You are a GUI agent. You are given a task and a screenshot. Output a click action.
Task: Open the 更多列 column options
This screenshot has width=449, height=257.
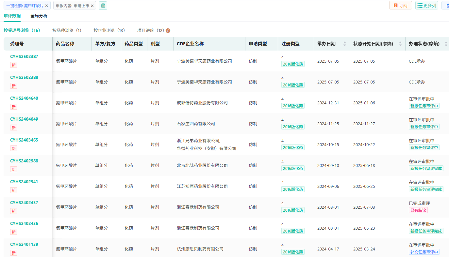click(x=426, y=6)
